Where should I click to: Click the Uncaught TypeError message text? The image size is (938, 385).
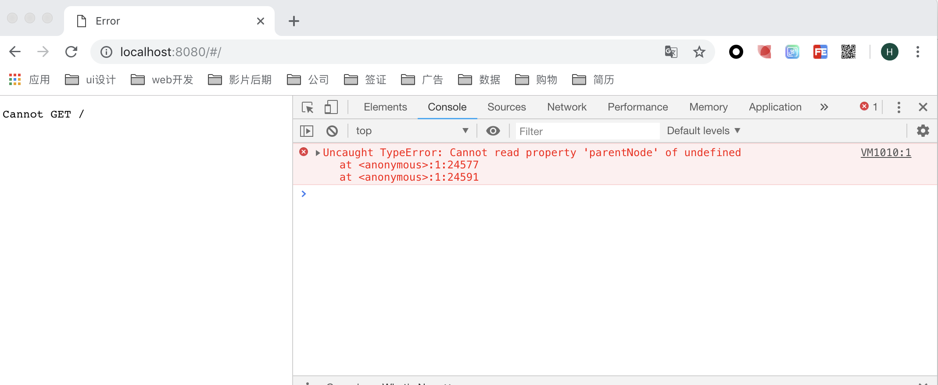(x=532, y=153)
